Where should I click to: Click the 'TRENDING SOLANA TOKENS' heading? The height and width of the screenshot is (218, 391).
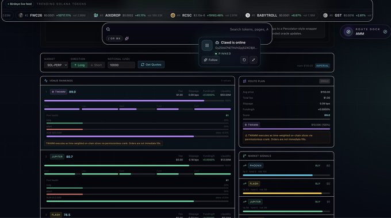(62, 4)
